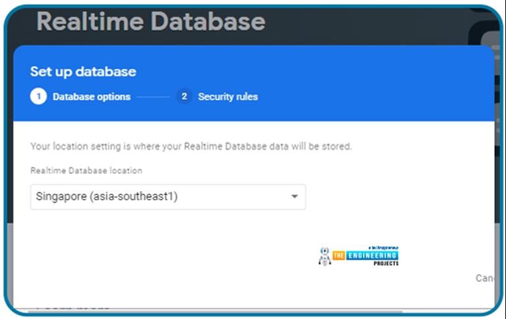Click the robot icon in the watermark

pyautogui.click(x=324, y=256)
